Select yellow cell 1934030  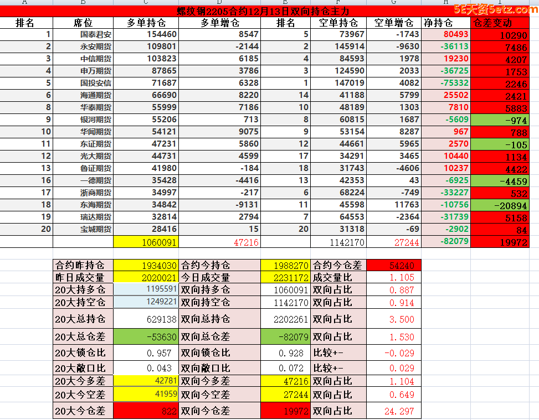146,265
